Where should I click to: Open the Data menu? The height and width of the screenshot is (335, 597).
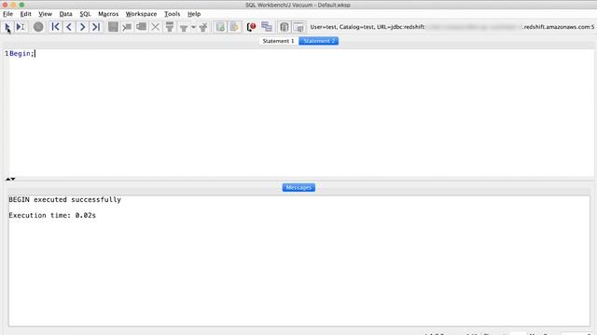[x=66, y=14]
